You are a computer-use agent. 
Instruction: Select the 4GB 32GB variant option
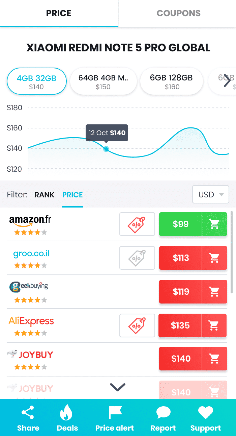tap(36, 81)
